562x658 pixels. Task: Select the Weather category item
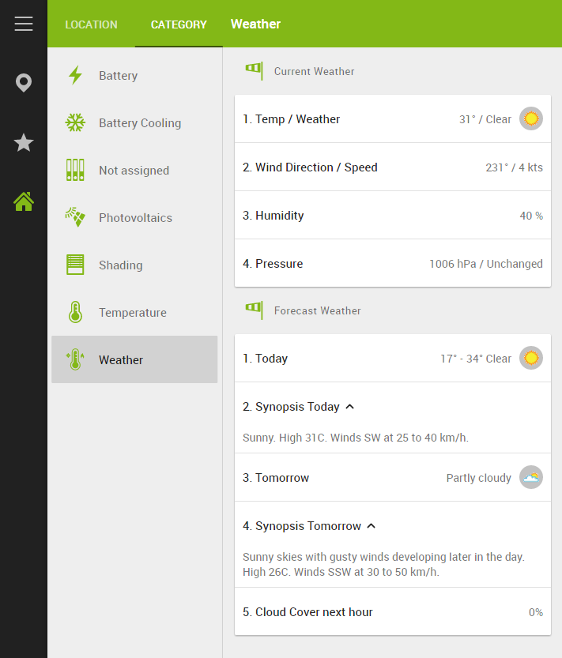(134, 360)
